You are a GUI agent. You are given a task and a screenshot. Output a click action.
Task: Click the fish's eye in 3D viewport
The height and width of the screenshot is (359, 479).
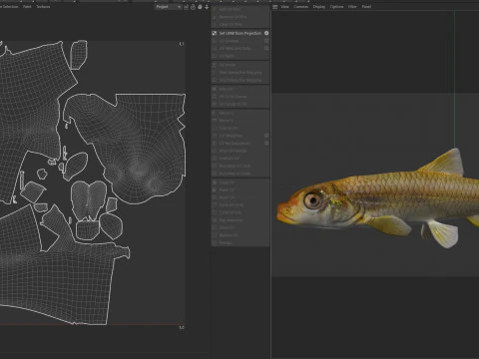pos(313,199)
